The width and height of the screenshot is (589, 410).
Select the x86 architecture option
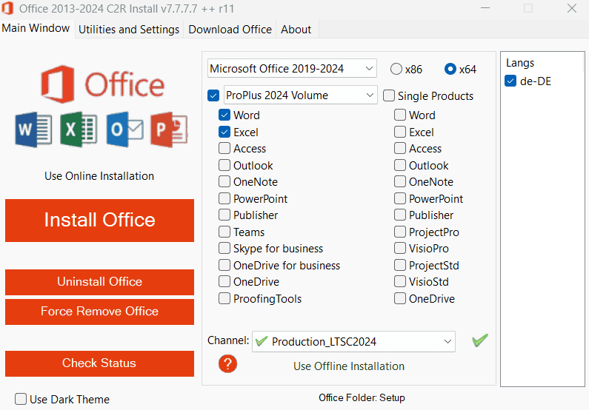[x=396, y=69]
